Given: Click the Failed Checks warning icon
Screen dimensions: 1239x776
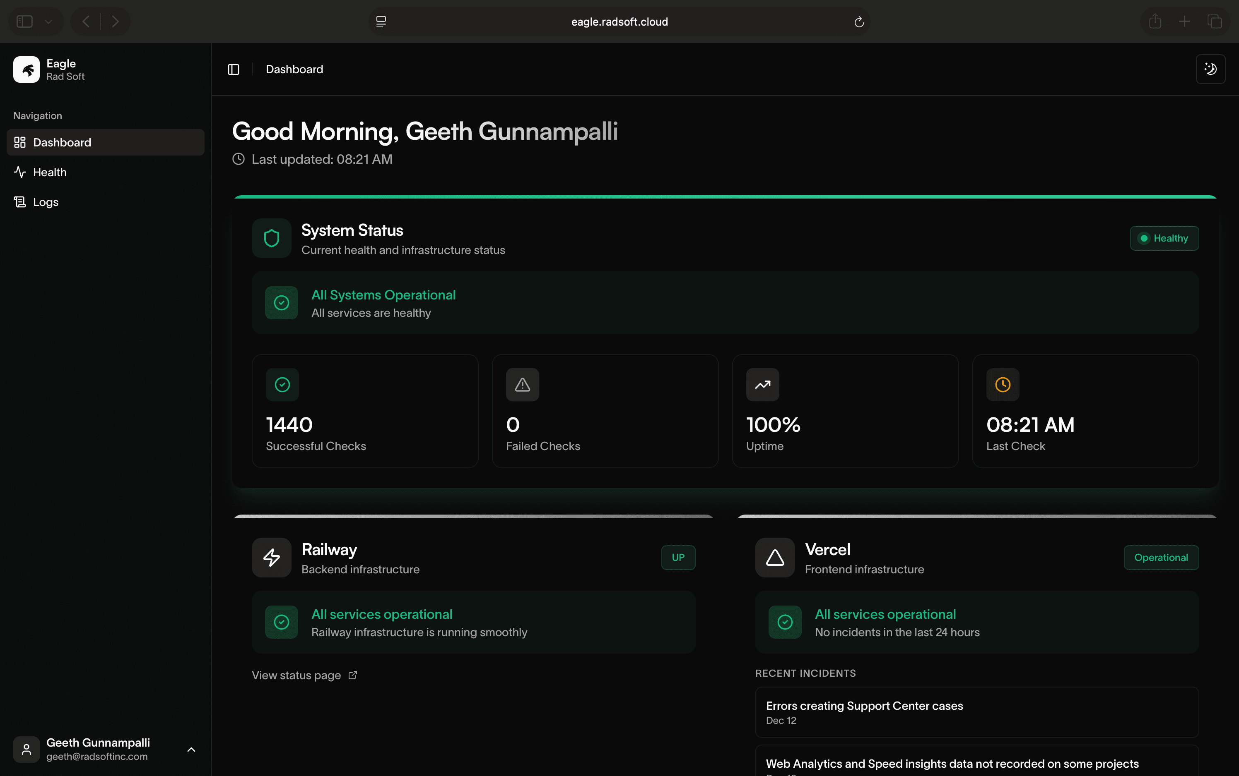Looking at the screenshot, I should pos(522,384).
